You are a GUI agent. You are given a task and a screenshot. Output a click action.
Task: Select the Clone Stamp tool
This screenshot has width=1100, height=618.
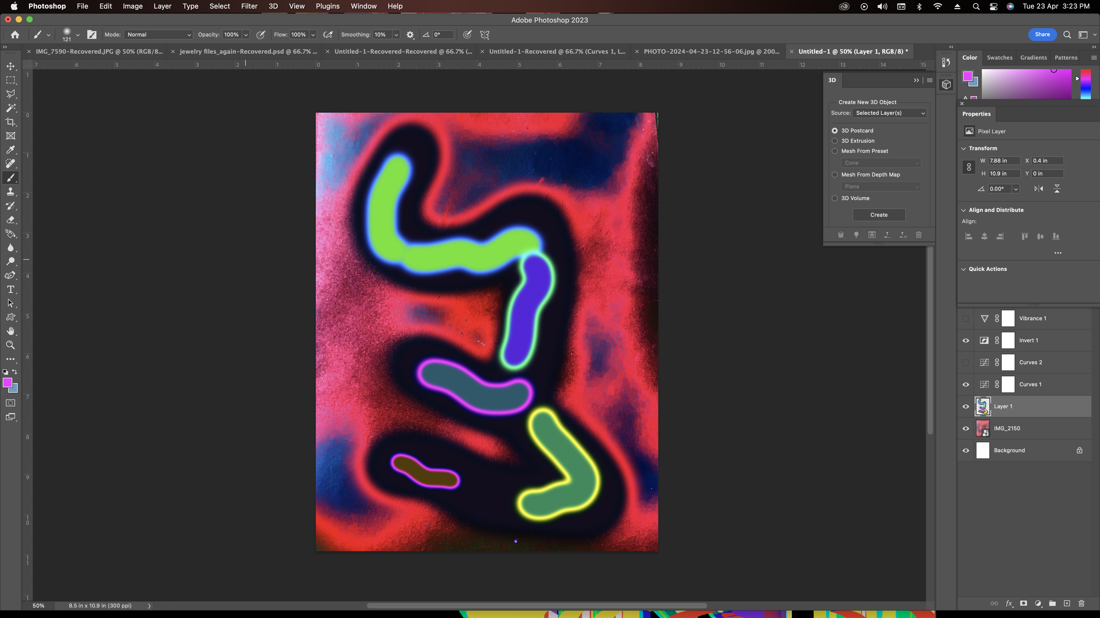tap(11, 192)
